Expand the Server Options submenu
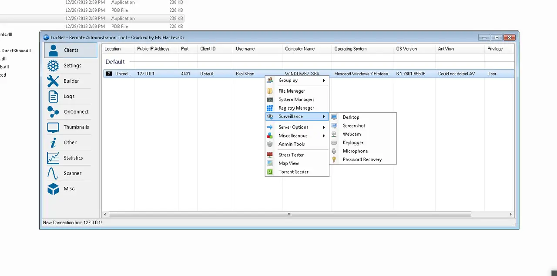Image resolution: width=557 pixels, height=276 pixels. [293, 127]
